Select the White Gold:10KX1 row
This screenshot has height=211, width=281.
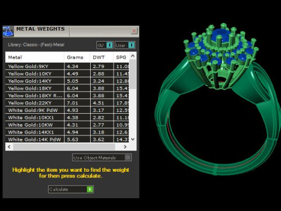(67, 117)
